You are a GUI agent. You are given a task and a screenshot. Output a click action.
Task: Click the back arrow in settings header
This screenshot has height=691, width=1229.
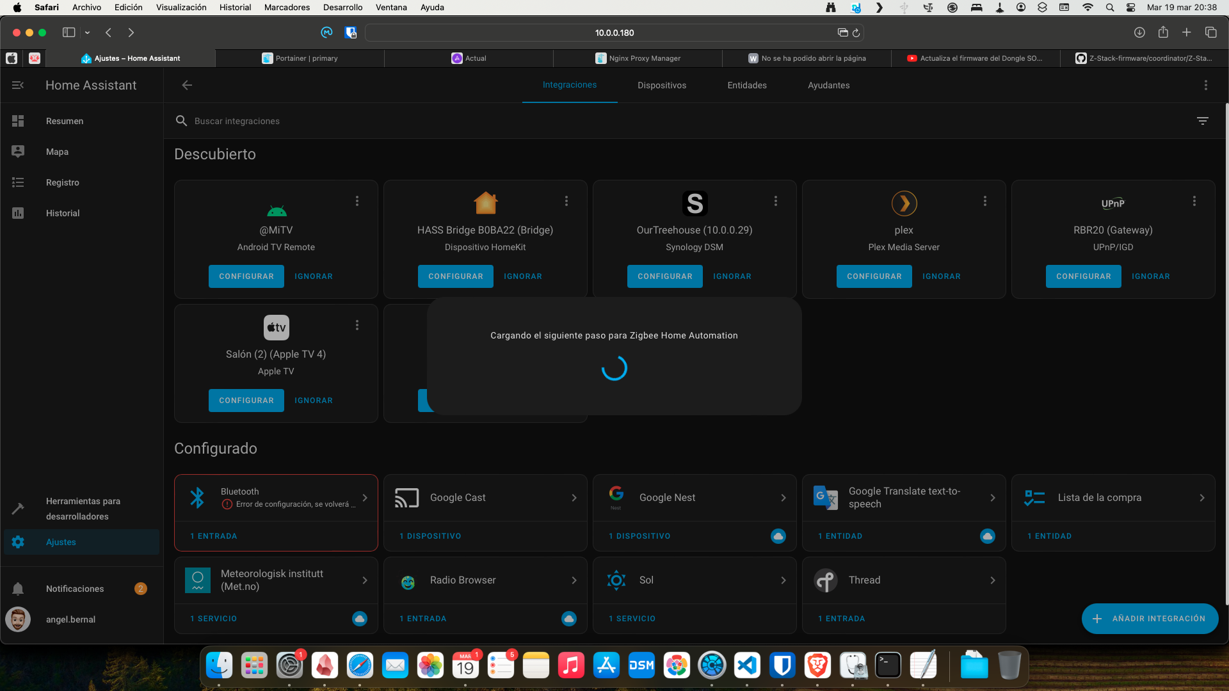[x=187, y=85]
